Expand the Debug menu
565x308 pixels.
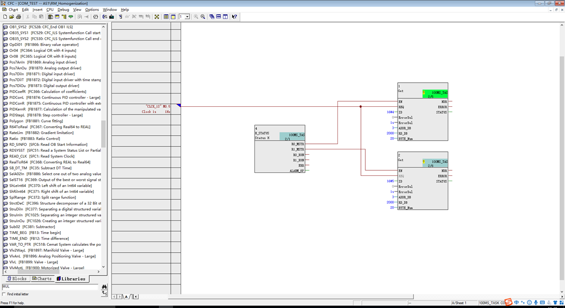point(63,10)
